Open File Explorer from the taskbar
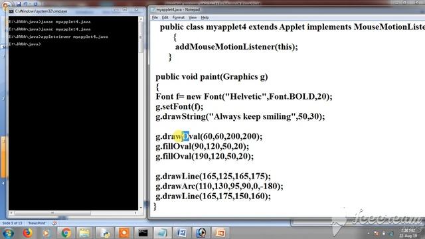425x239 pixels. pos(84,233)
